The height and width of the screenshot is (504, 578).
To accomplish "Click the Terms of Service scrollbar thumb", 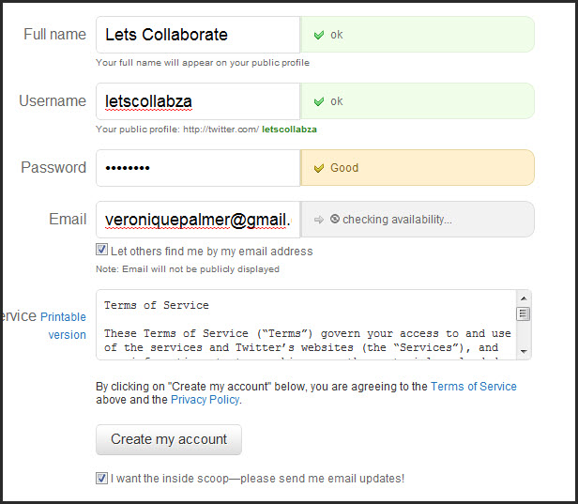I will (x=524, y=314).
